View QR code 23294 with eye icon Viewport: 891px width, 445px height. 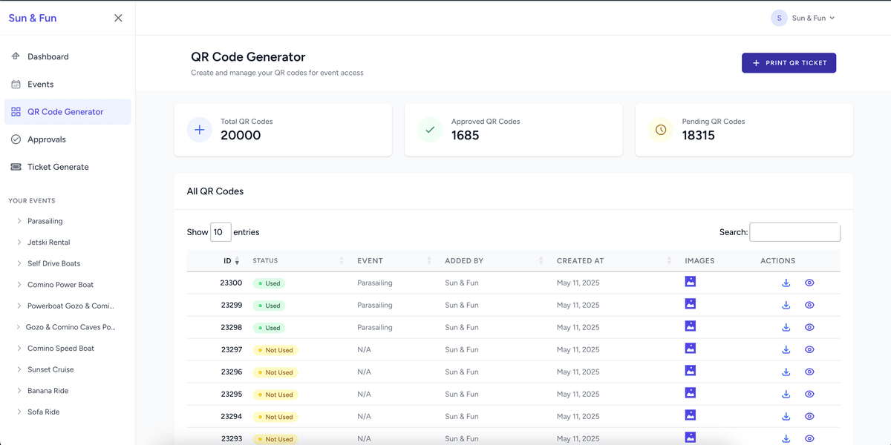coord(809,416)
